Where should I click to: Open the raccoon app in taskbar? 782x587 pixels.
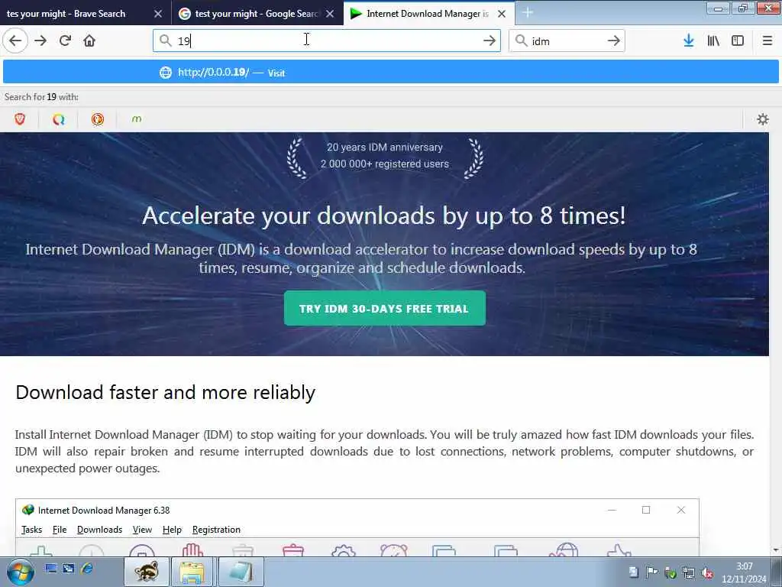tap(147, 572)
